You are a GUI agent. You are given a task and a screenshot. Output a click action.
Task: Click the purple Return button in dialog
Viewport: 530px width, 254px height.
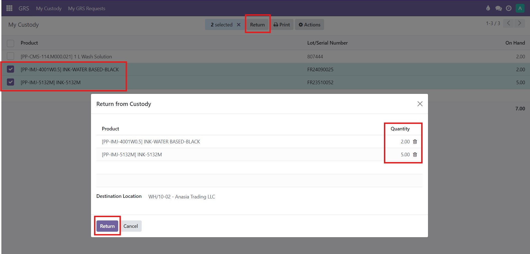click(107, 226)
